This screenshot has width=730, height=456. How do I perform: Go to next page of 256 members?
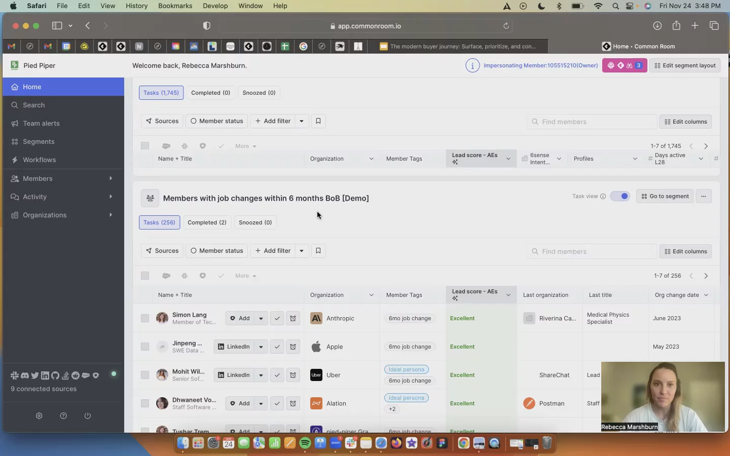coord(706,276)
